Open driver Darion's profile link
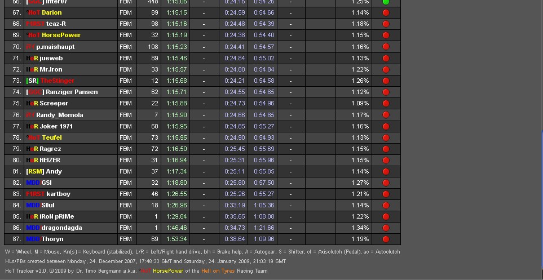The height and width of the screenshot is (280, 543). point(51,12)
